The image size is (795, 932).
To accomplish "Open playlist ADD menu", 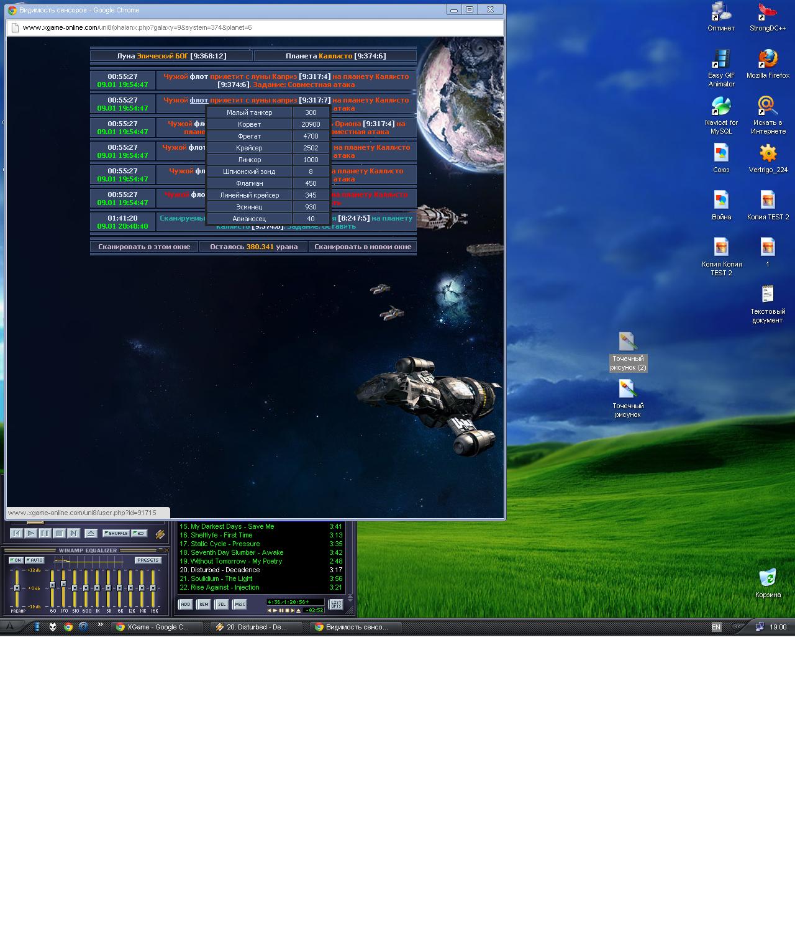I will pyautogui.click(x=185, y=604).
